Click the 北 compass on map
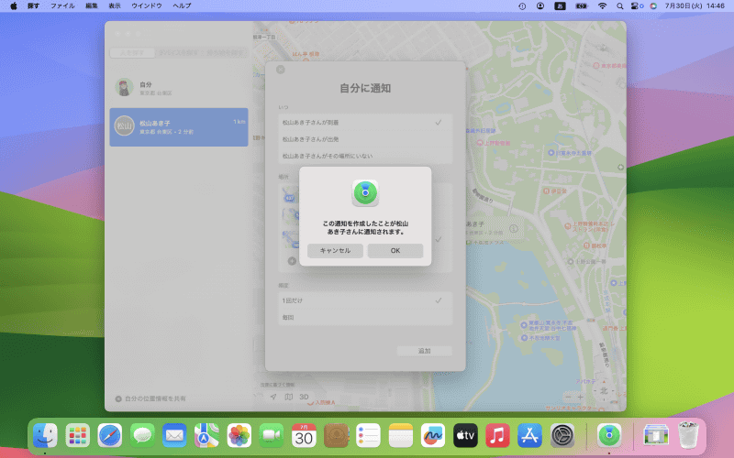Screen dimensions: 734x458 tap(604, 391)
